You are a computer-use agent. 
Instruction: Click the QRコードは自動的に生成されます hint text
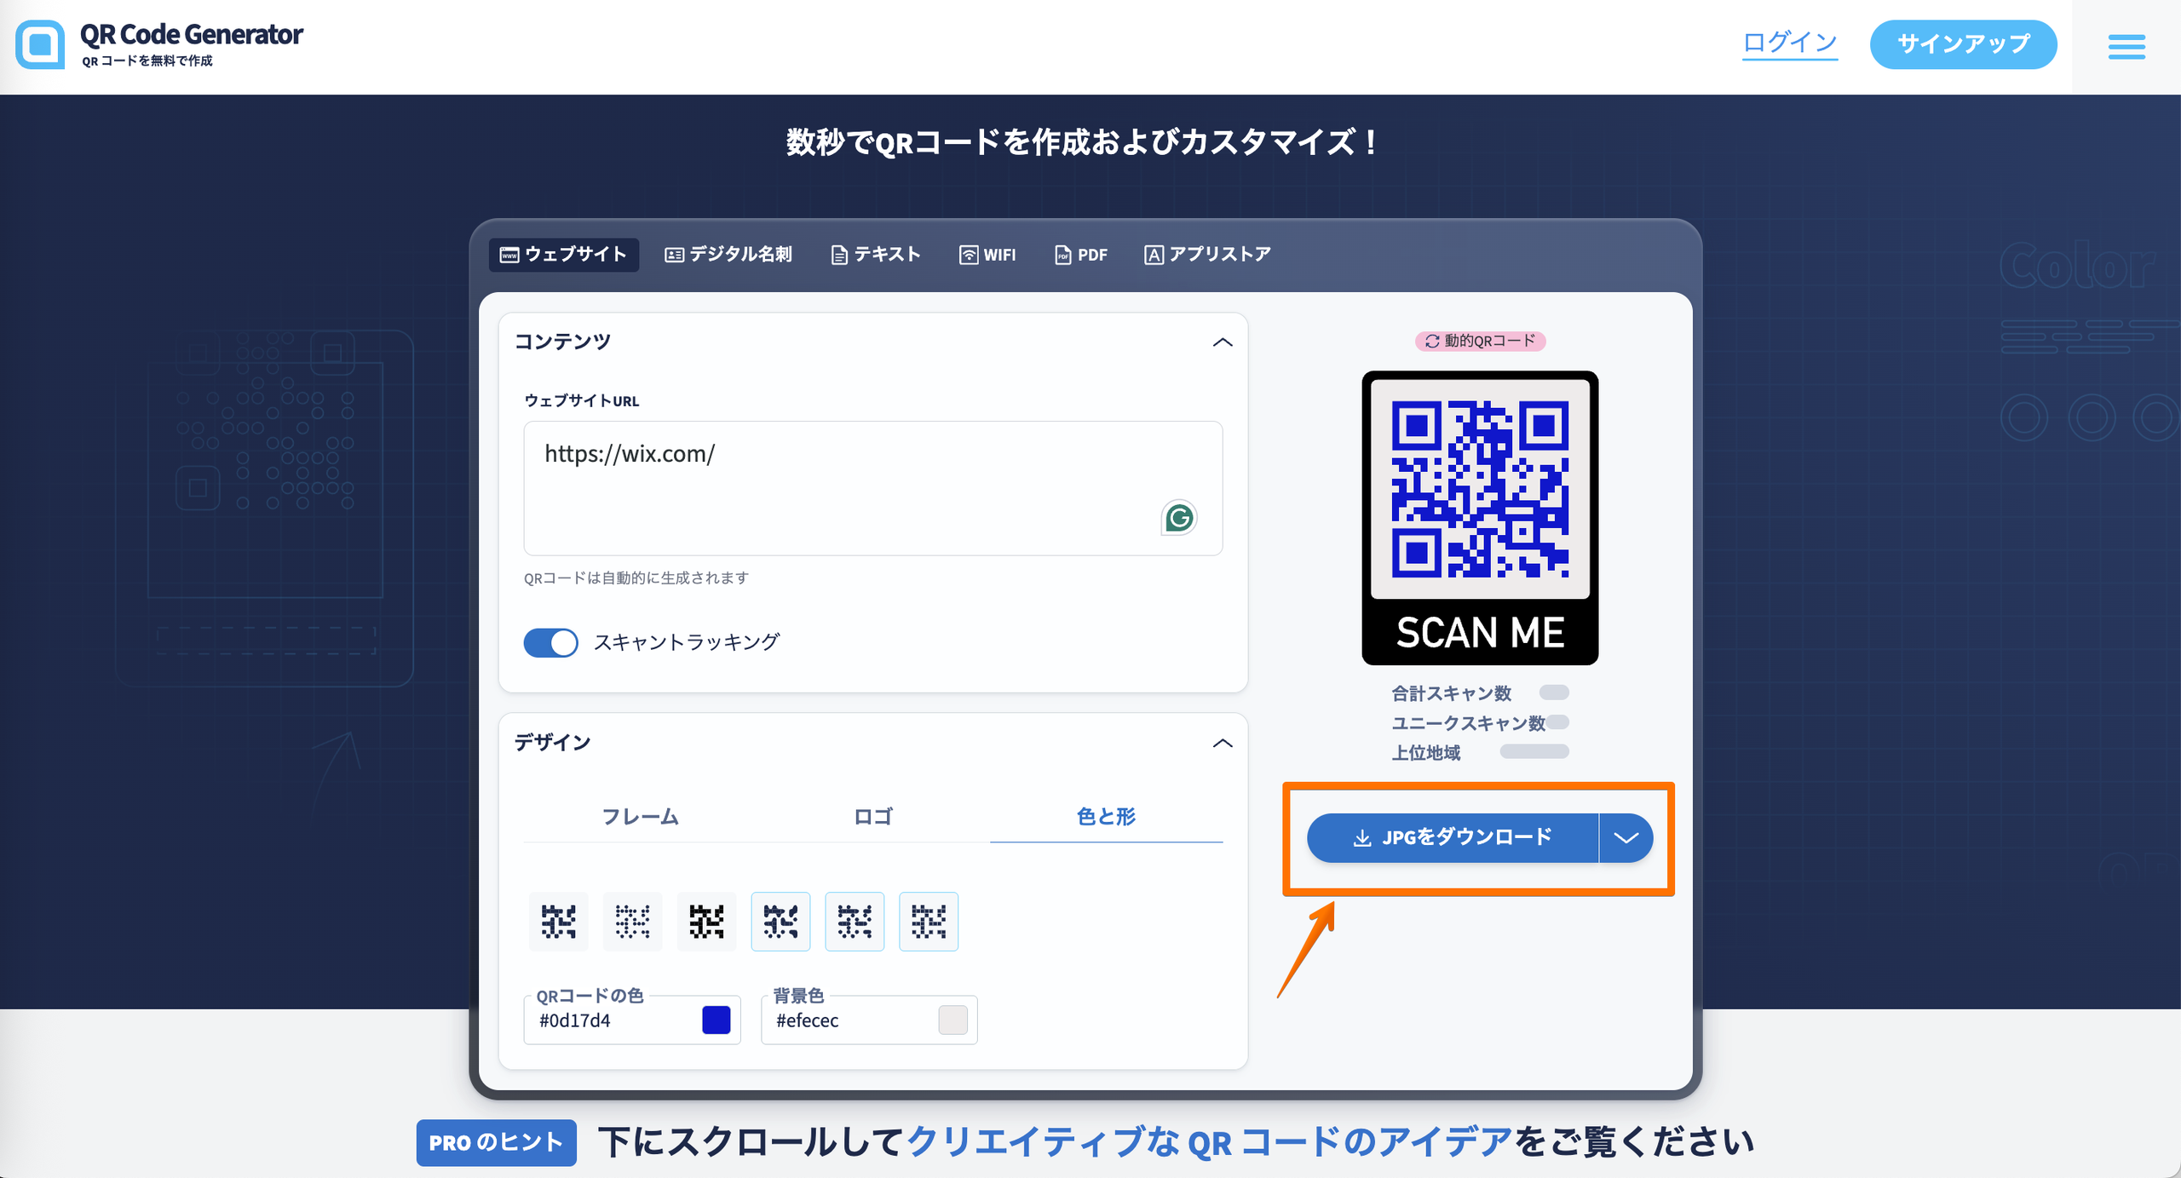click(636, 578)
